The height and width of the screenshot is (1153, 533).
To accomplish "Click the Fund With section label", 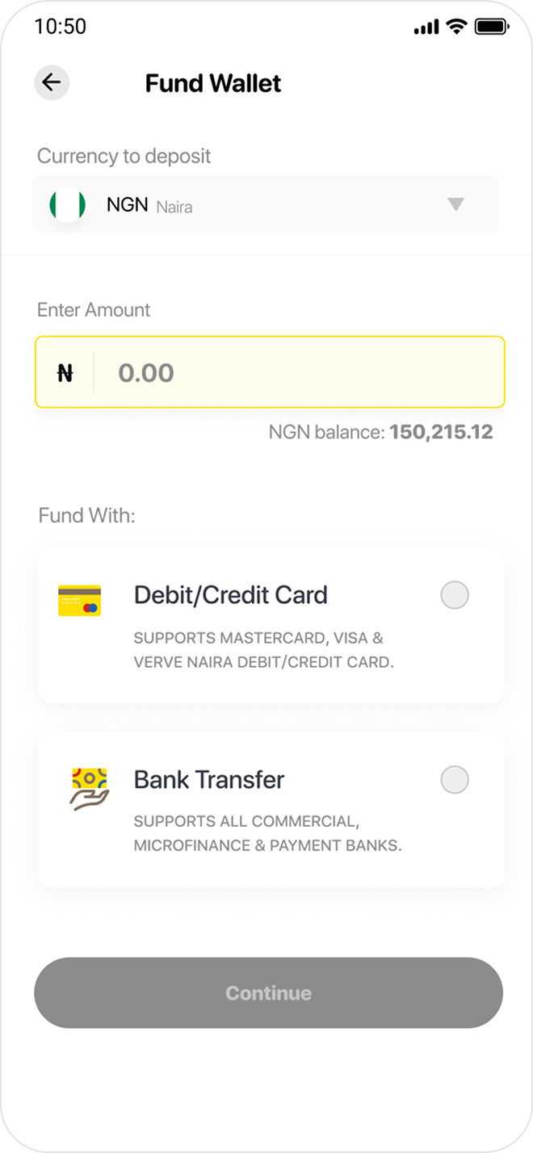I will pos(86,515).
